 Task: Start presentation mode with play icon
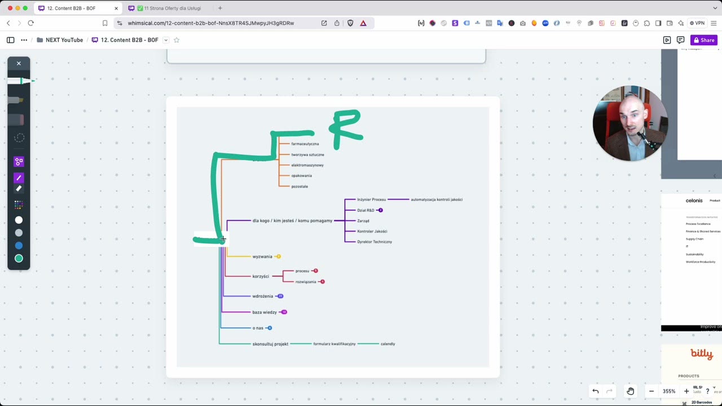667,40
